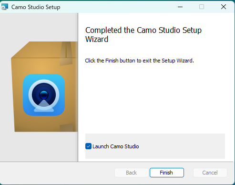Close the Camo Studio Setup window
This screenshot has height=185, width=235.
[x=224, y=7]
